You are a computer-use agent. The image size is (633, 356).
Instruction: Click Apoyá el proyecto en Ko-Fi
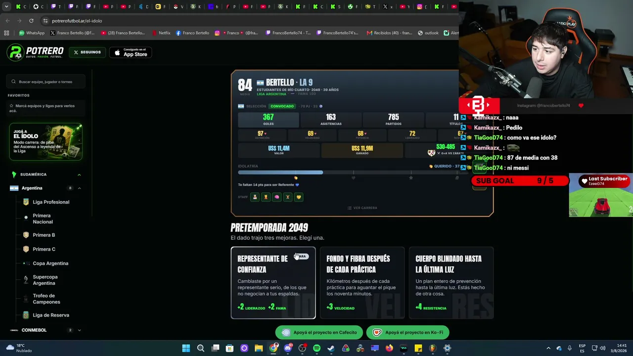(408, 332)
